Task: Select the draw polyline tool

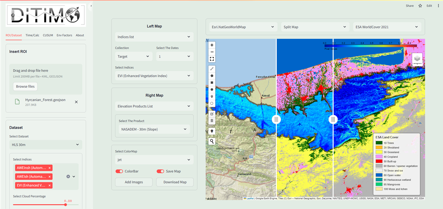Action: 212,68
